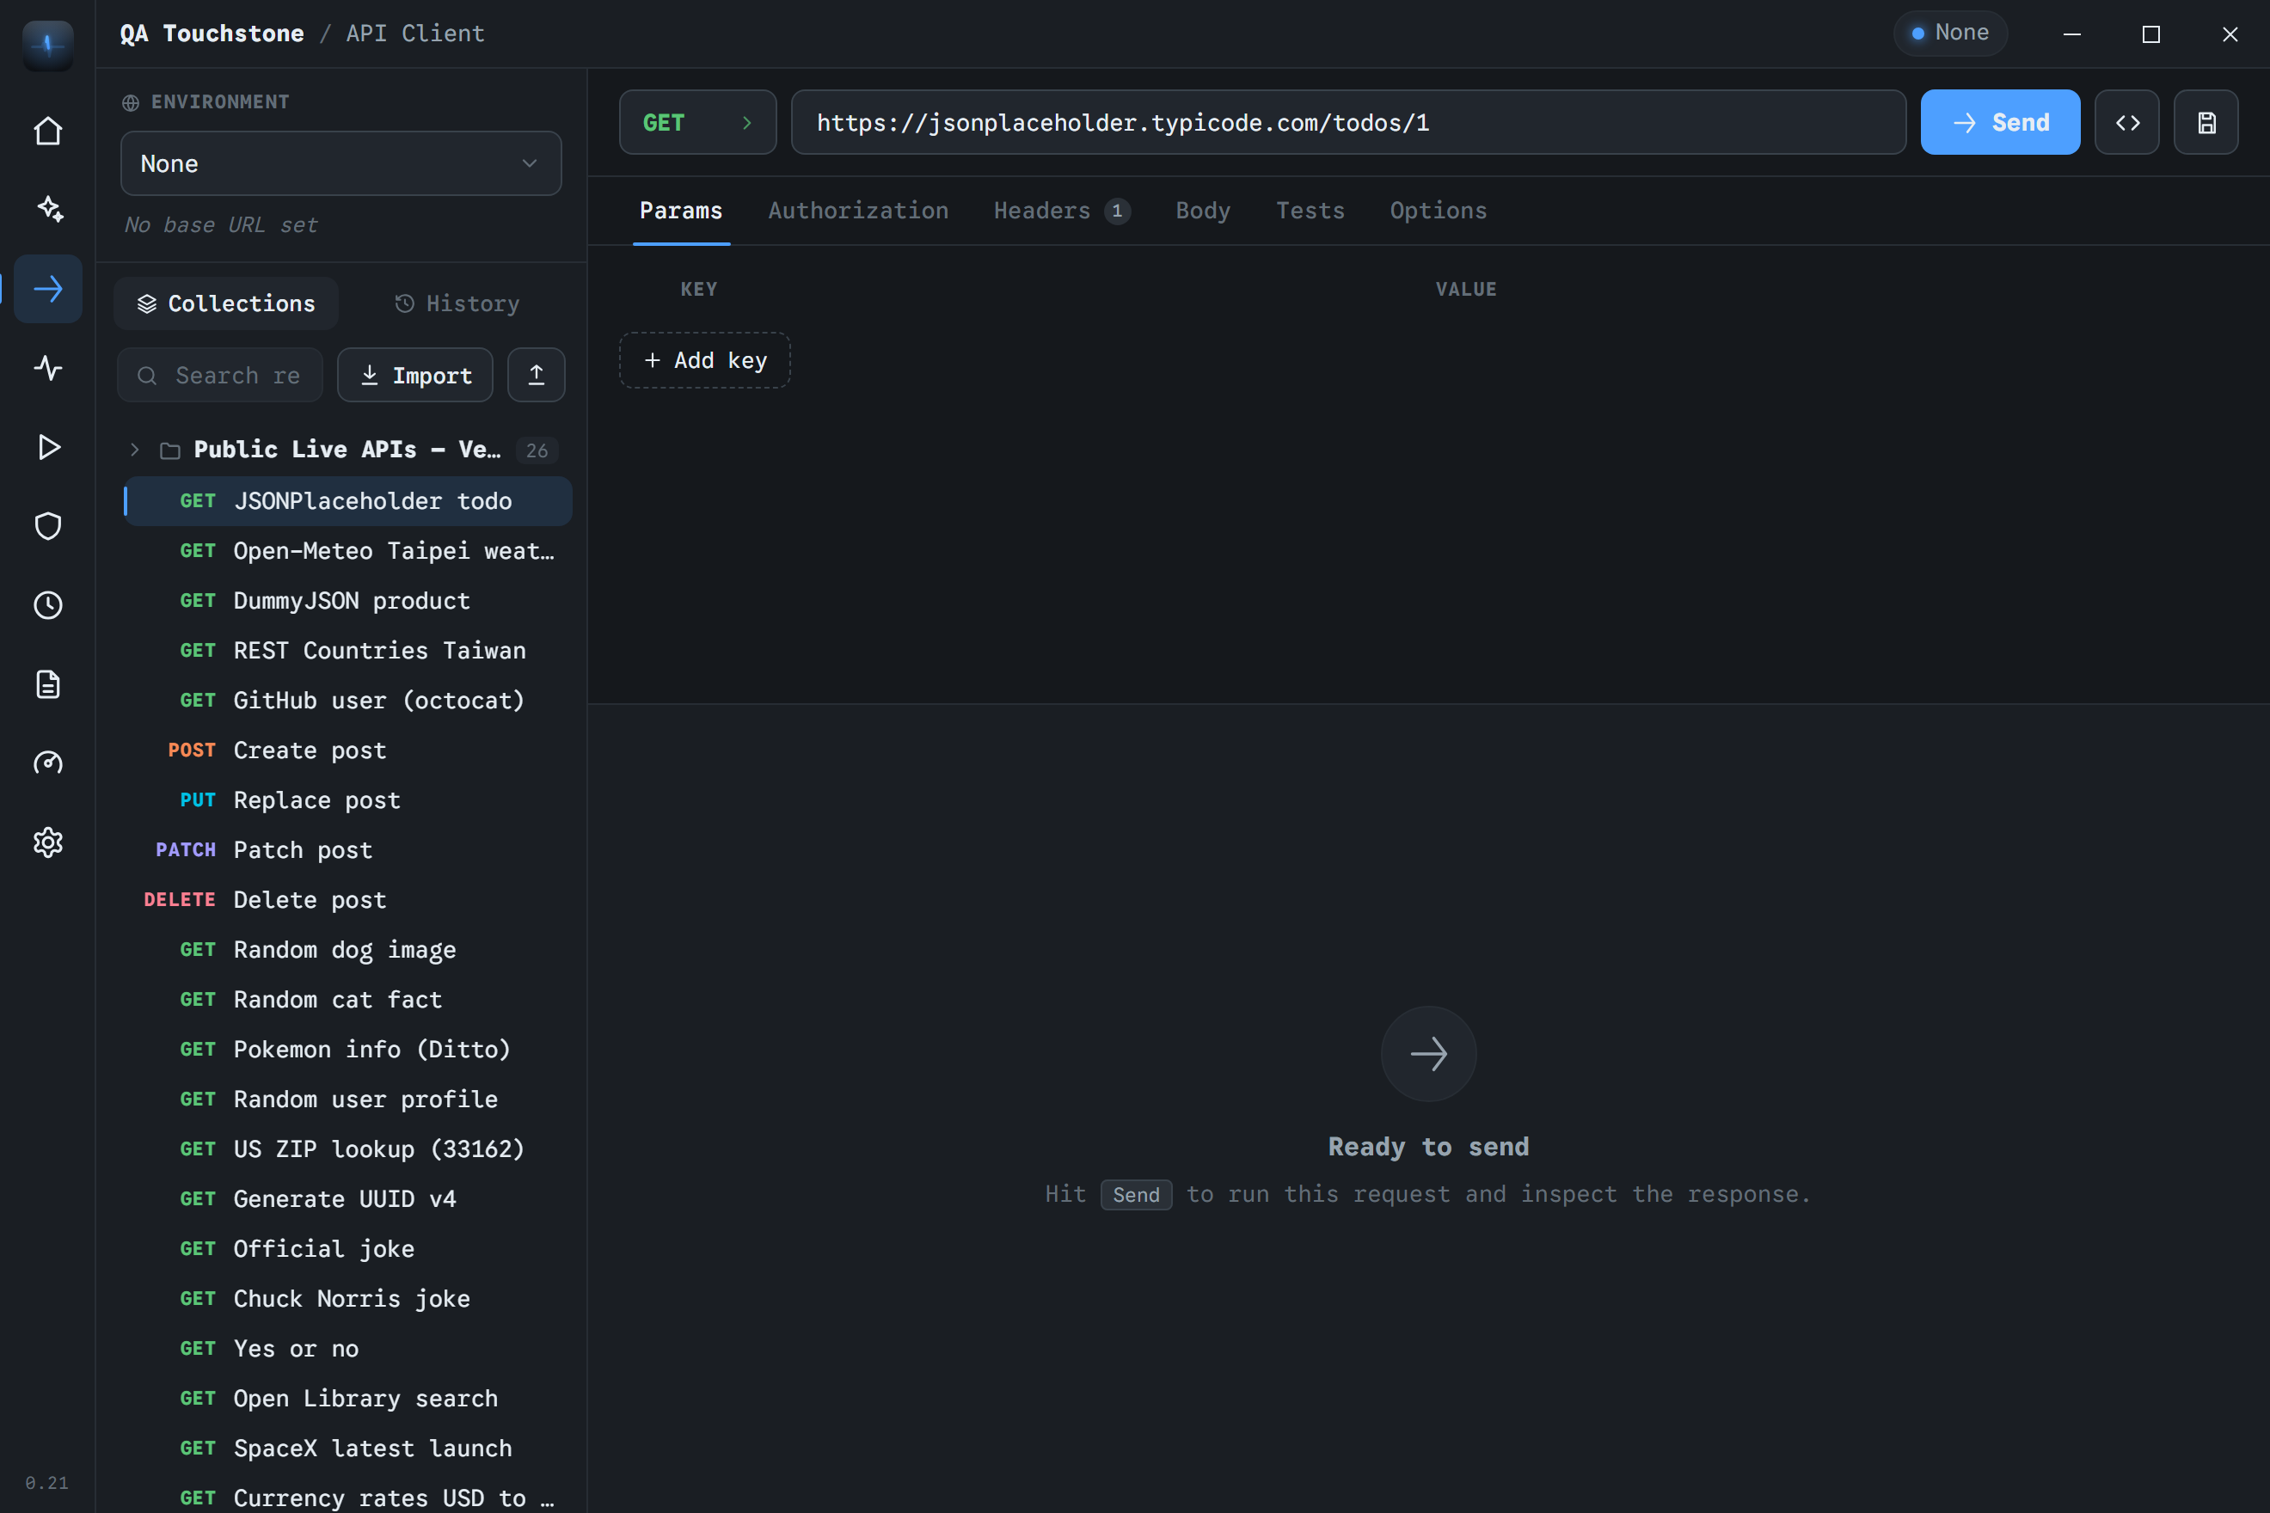This screenshot has width=2270, height=1513.
Task: Select the Chuck Norris joke request
Action: click(348, 1299)
